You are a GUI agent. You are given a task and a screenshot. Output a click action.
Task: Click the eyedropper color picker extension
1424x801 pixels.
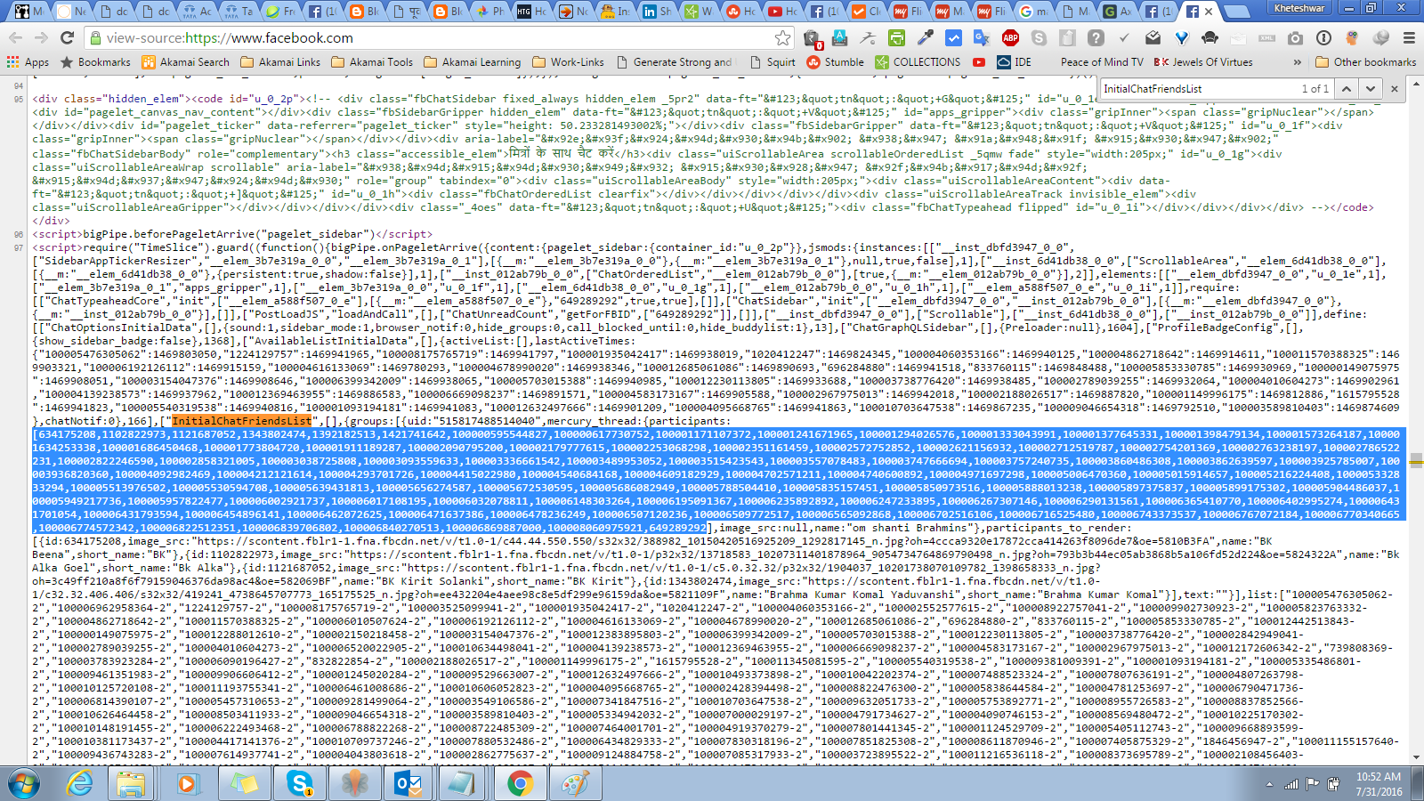coord(926,38)
